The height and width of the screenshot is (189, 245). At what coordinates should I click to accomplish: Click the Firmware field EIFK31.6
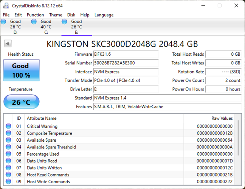click(x=126, y=54)
